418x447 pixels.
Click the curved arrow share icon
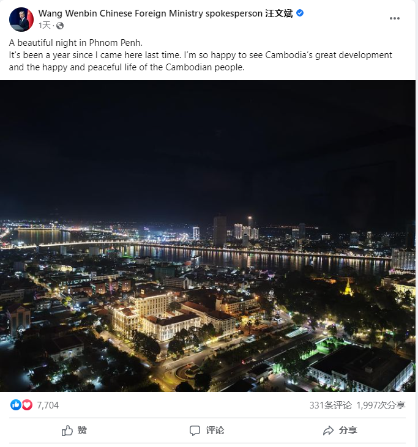pyautogui.click(x=329, y=430)
